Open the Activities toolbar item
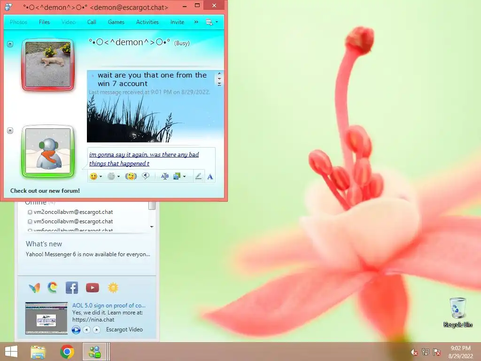Image resolution: width=481 pixels, height=361 pixels. pos(147,22)
